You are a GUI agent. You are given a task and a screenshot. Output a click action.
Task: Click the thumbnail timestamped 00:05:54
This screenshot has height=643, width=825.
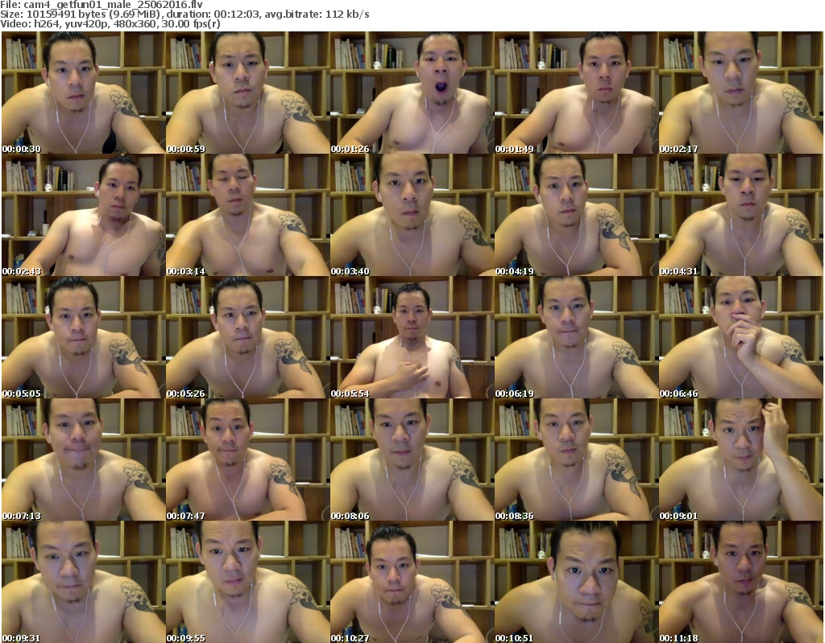click(412, 337)
